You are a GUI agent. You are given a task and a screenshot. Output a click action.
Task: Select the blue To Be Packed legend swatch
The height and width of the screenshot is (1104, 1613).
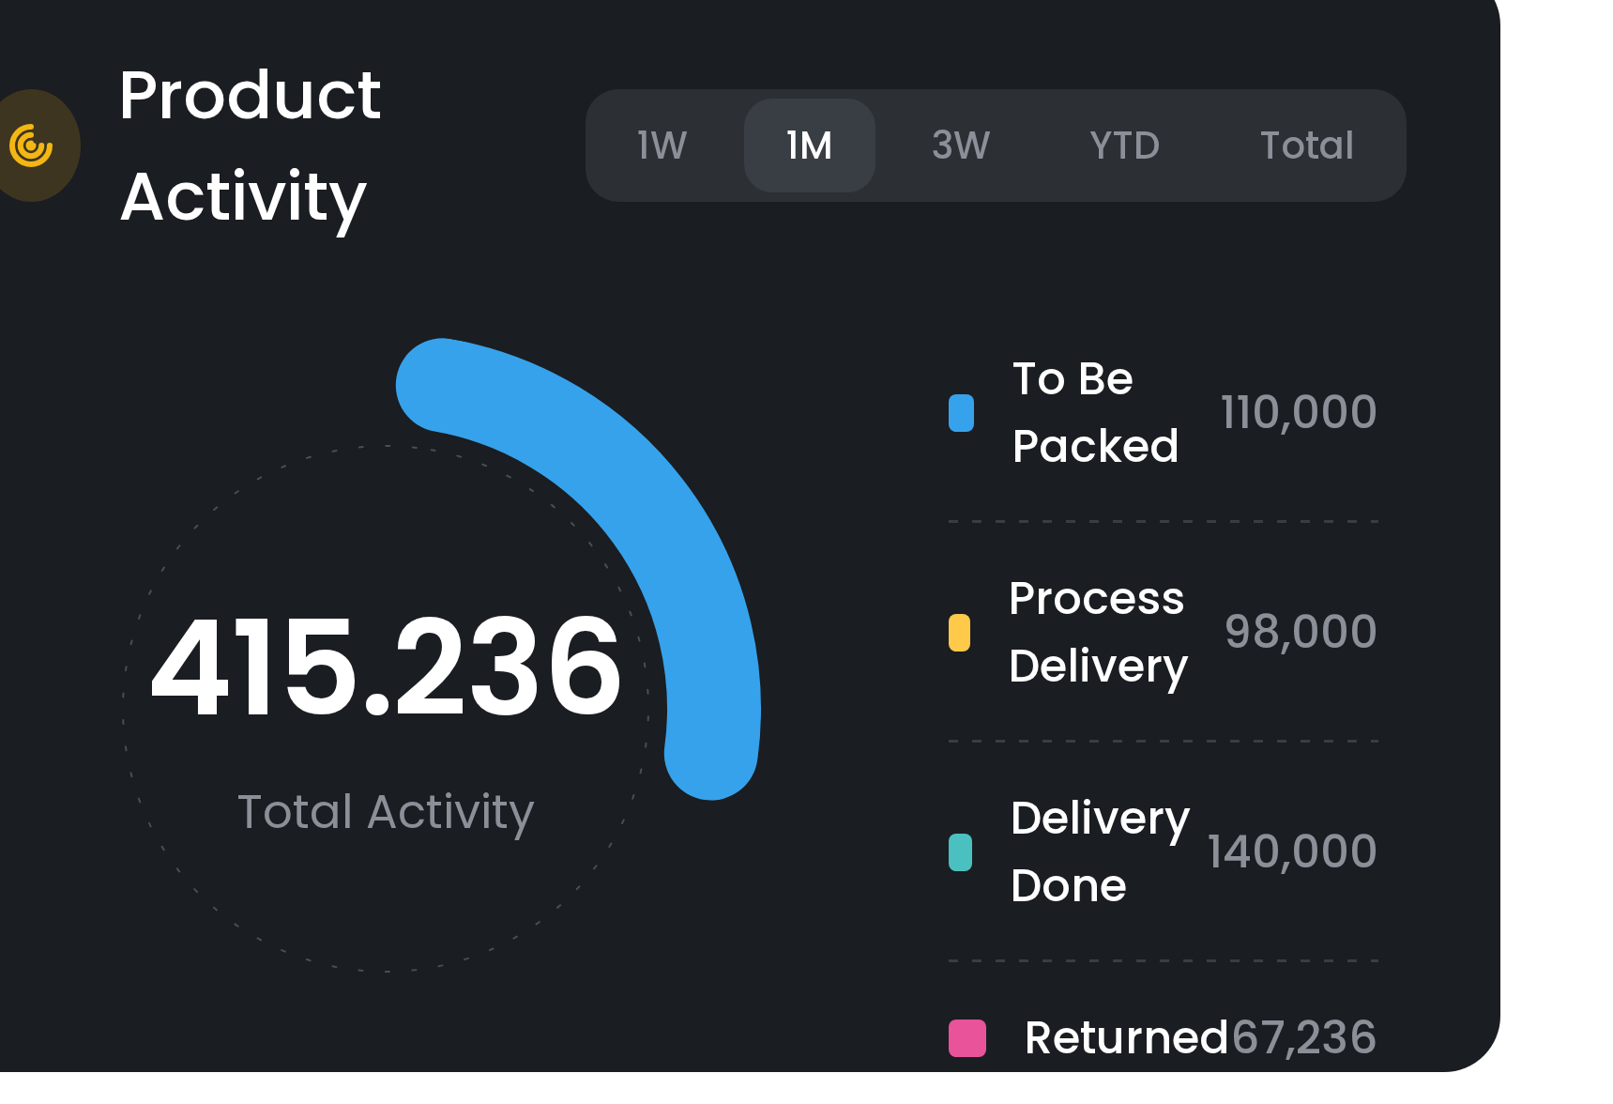point(961,412)
